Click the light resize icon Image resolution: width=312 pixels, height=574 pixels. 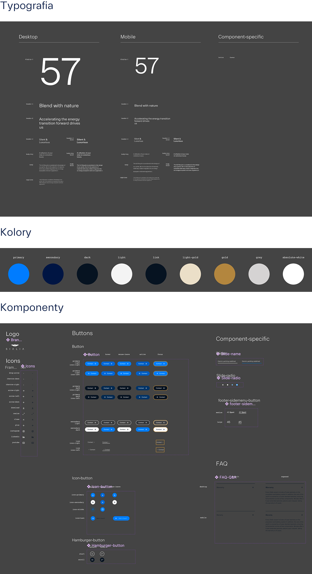[23, 414]
